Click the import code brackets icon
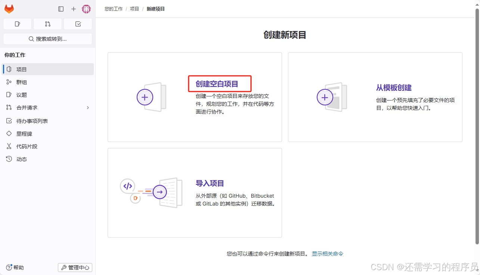The image size is (480, 275). coord(127,186)
